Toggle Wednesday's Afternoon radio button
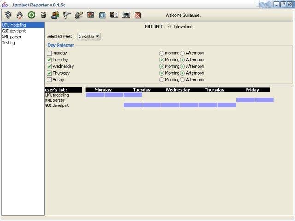The height and width of the screenshot is (221, 295). 182,66
